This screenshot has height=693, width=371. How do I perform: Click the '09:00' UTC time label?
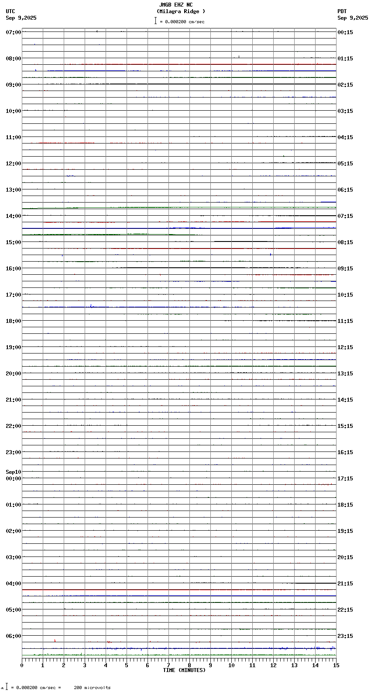[14, 85]
